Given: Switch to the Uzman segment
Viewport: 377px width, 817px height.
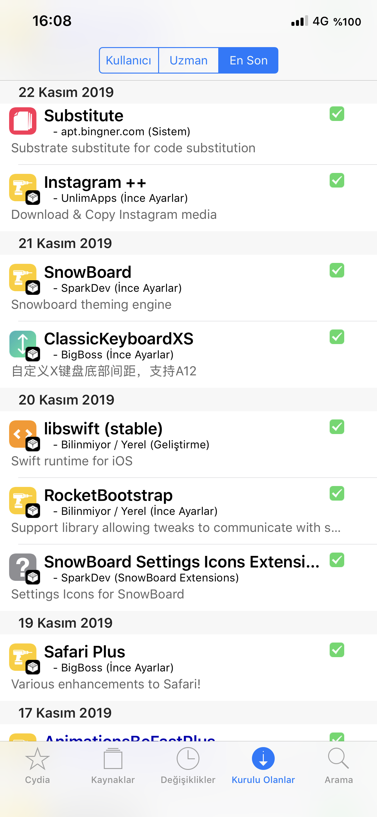Looking at the screenshot, I should (x=188, y=60).
